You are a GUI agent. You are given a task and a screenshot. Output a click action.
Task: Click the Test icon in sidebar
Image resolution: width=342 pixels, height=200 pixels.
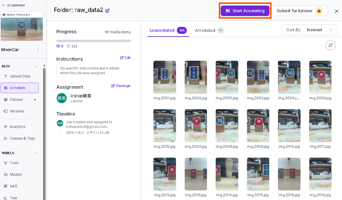6,198
